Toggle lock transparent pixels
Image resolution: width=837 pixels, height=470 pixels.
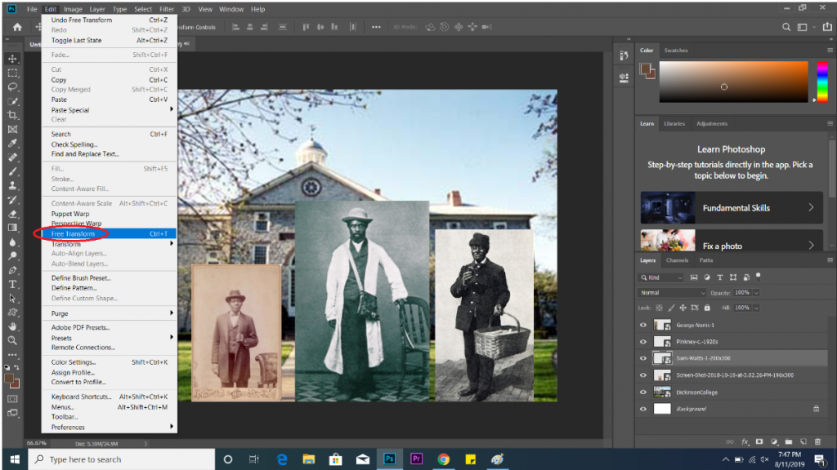click(660, 308)
